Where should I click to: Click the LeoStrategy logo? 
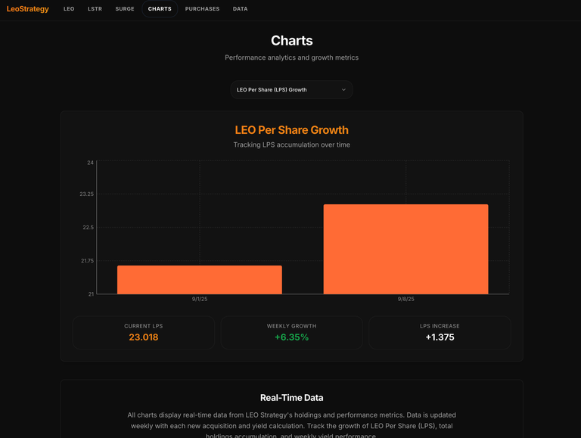pyautogui.click(x=27, y=9)
